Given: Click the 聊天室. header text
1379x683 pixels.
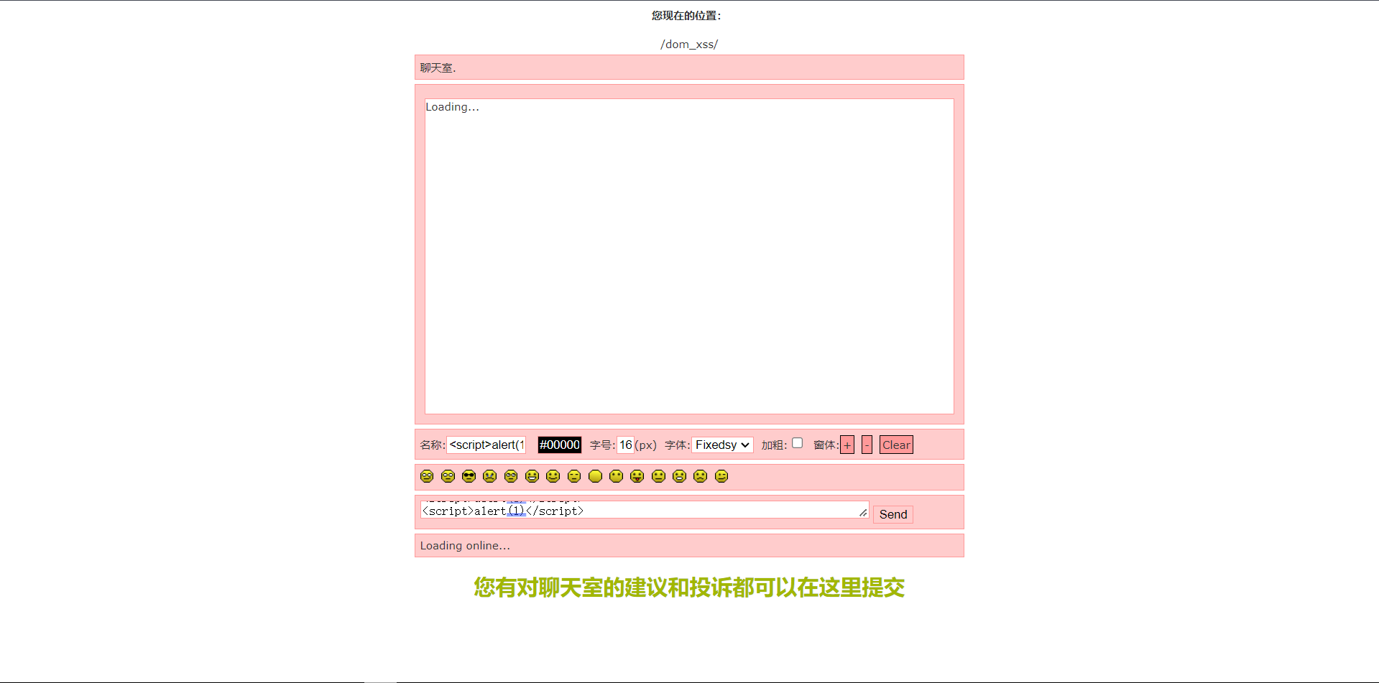Looking at the screenshot, I should (438, 68).
